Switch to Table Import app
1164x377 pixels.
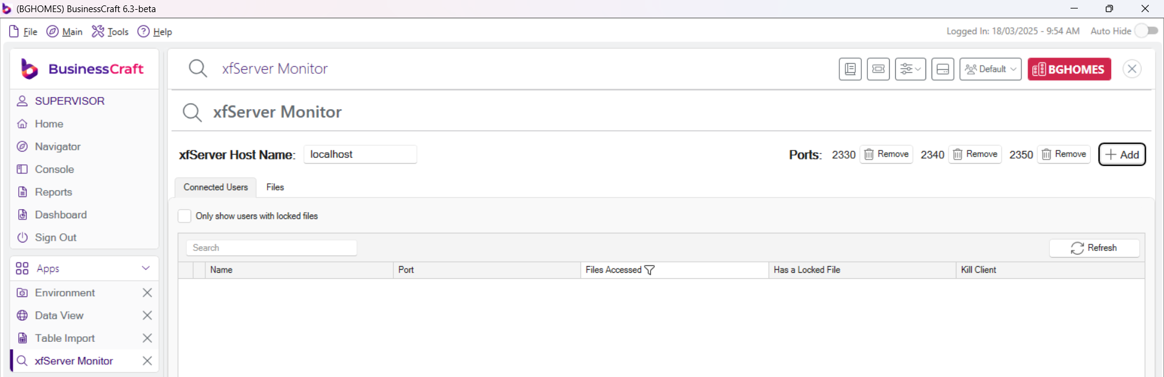[x=64, y=338]
